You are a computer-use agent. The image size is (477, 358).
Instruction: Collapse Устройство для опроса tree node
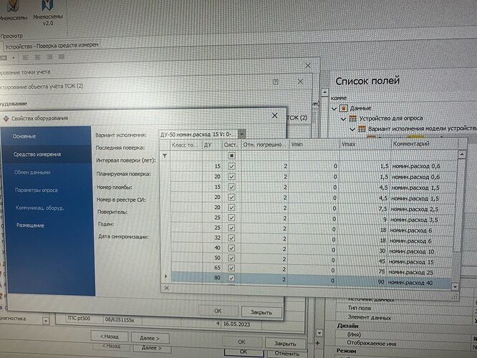[344, 119]
